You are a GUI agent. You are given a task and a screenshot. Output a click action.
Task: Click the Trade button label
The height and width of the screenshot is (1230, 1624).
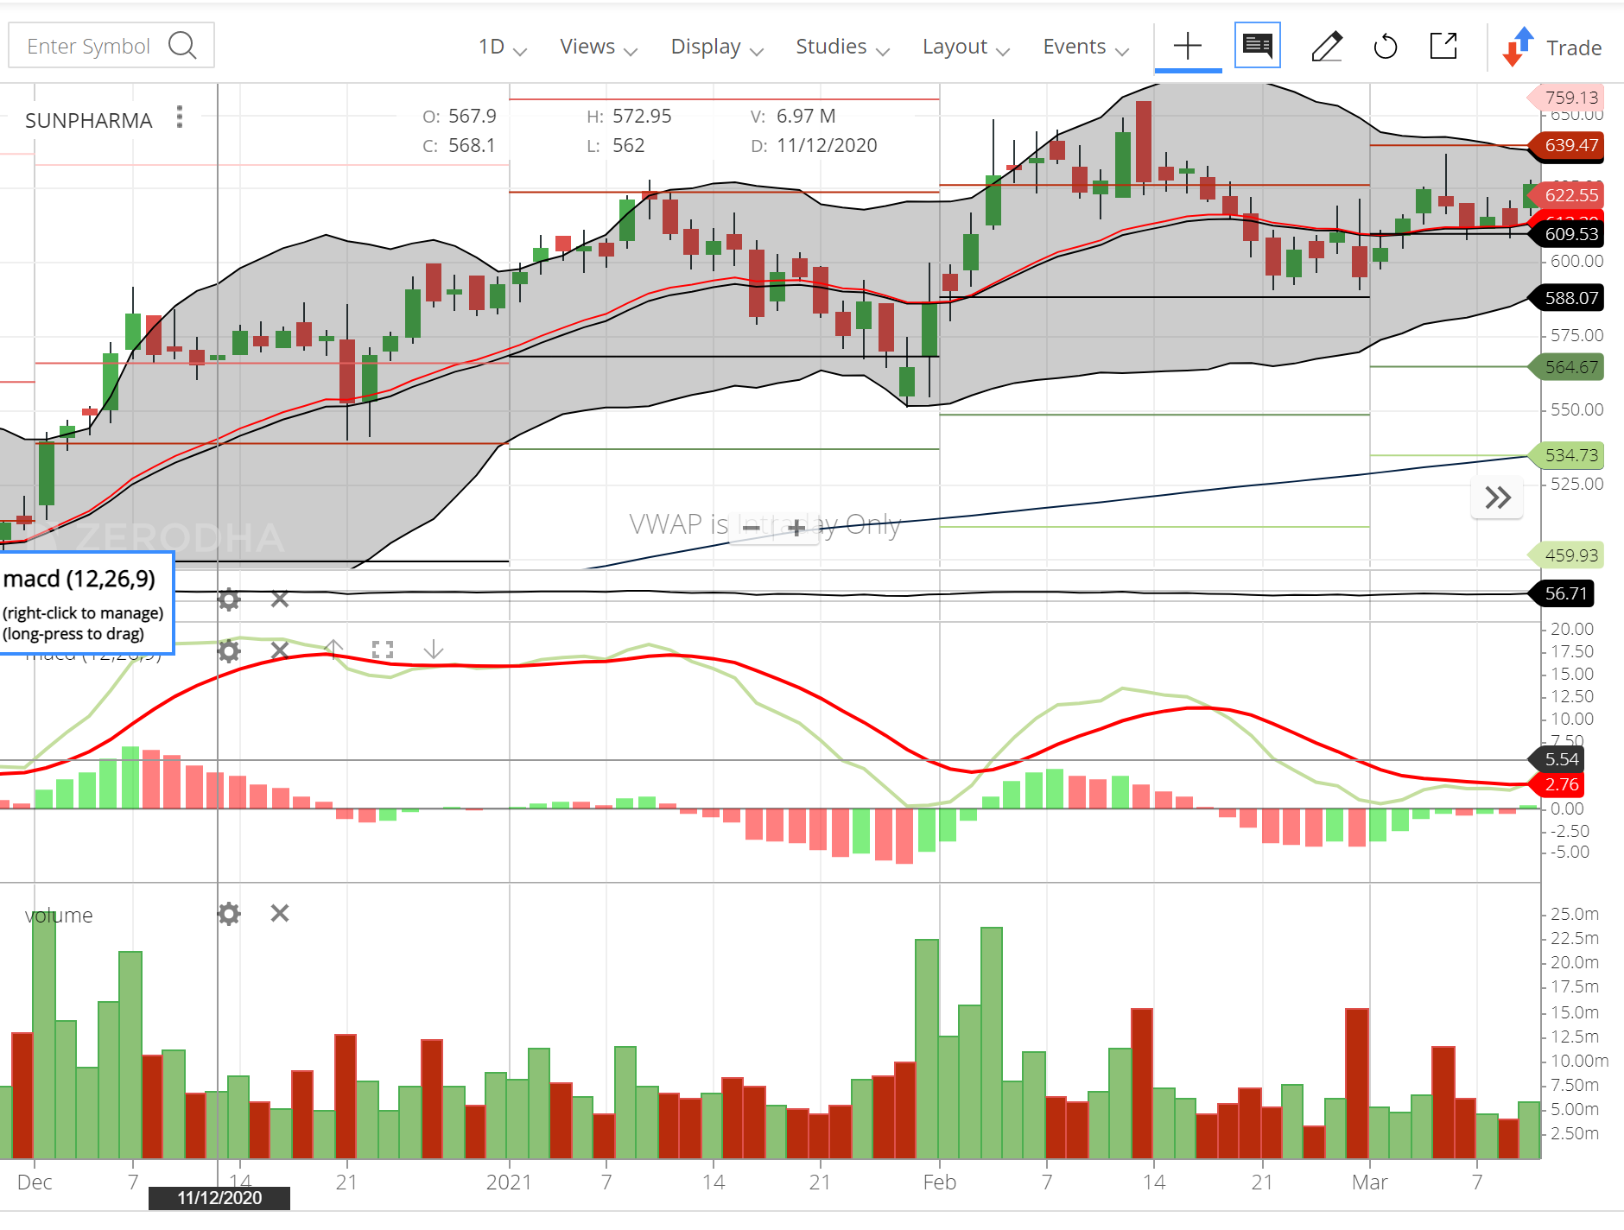[1573, 48]
